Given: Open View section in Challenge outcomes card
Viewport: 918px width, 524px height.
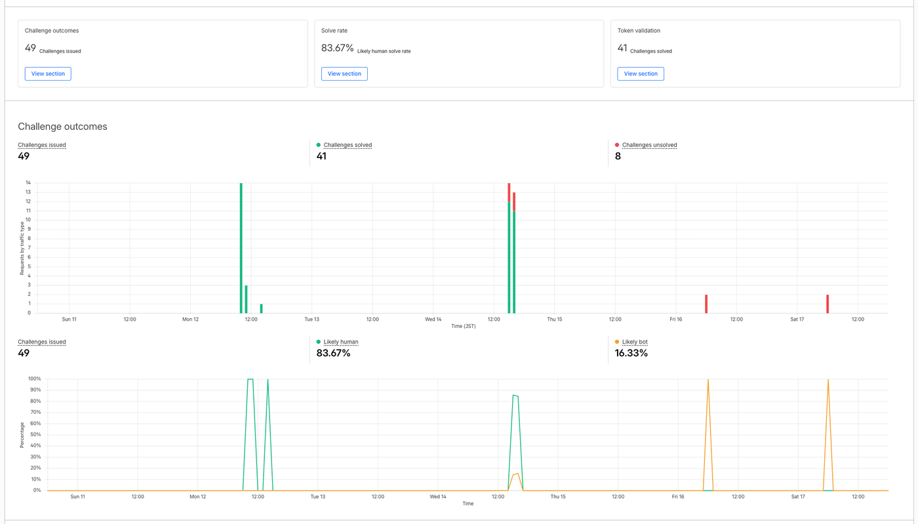Looking at the screenshot, I should [x=48, y=73].
